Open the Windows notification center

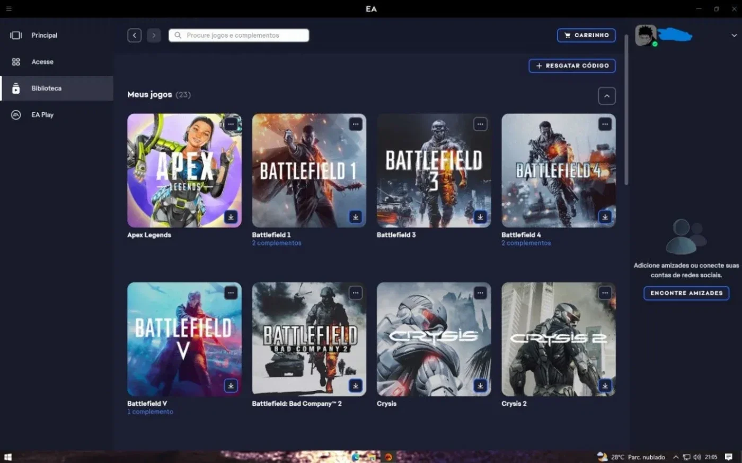[729, 457]
